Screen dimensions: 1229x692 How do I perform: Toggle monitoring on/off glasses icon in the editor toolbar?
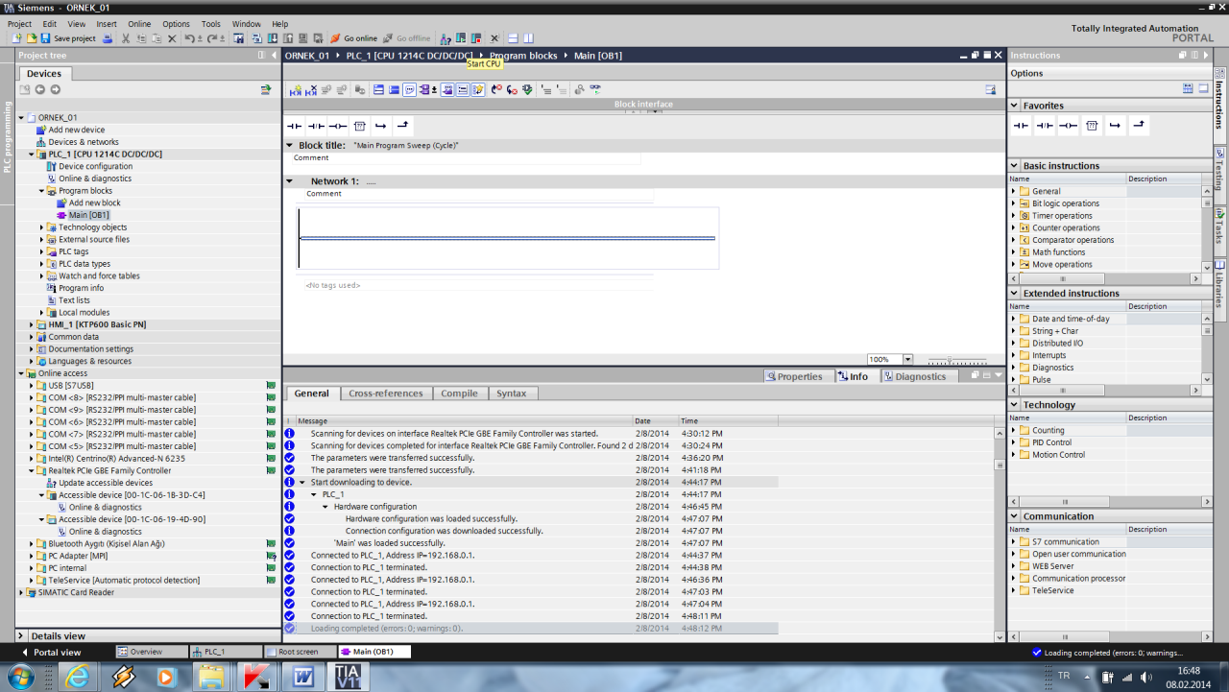click(x=594, y=89)
